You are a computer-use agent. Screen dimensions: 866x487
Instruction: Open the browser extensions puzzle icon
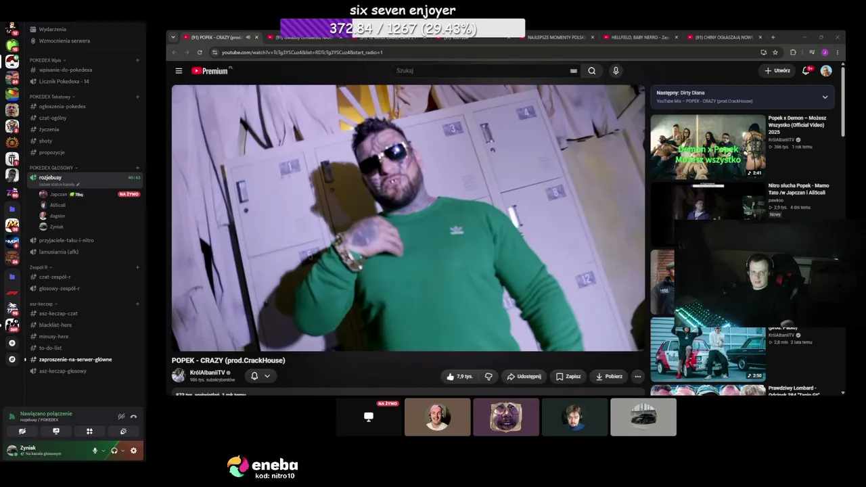793,52
